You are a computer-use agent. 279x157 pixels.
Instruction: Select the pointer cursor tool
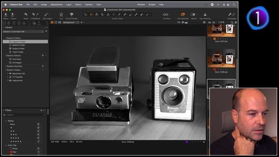pos(85,14)
